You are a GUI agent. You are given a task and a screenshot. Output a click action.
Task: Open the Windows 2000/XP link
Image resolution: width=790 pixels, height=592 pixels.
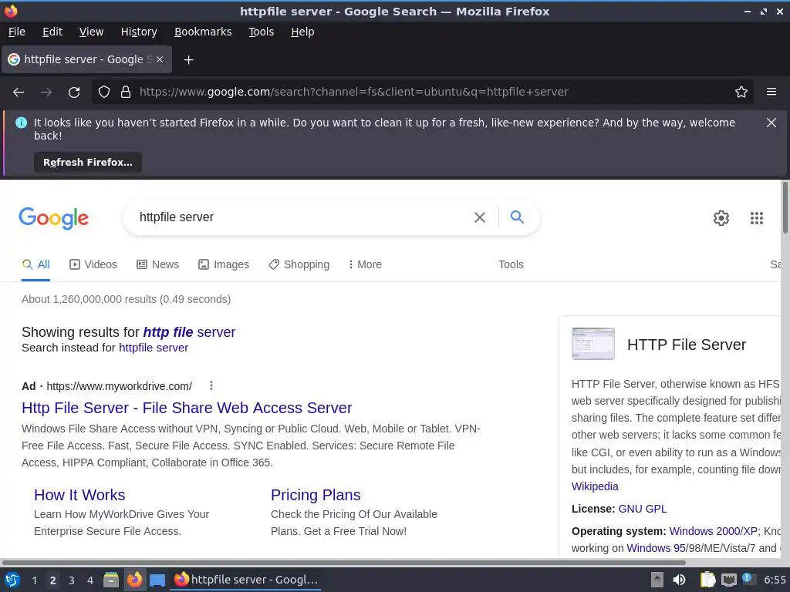713,532
